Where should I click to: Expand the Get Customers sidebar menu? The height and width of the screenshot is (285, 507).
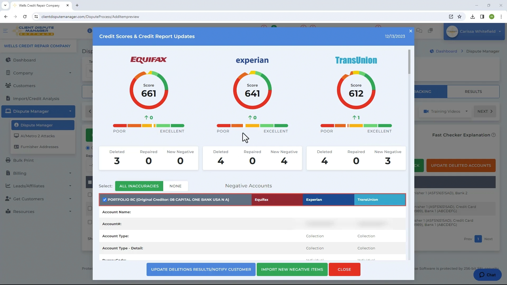38,199
